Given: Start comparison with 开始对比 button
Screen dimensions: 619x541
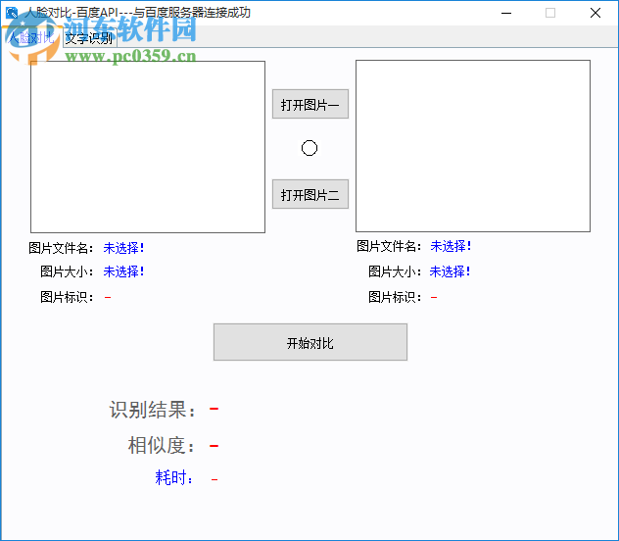Looking at the screenshot, I should tap(310, 342).
